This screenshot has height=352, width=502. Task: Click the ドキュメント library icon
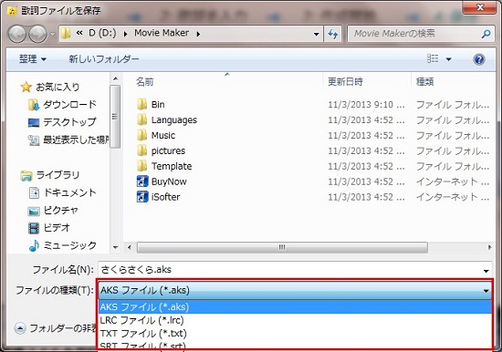click(34, 192)
